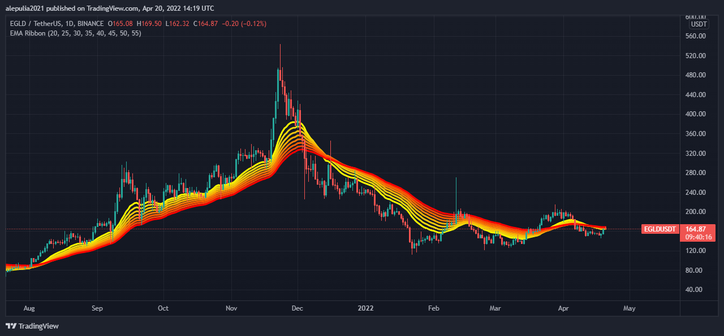Screen dimensions: 724x336
Task: Click the red EGLDUSDT price line label
Action: [x=660, y=229]
